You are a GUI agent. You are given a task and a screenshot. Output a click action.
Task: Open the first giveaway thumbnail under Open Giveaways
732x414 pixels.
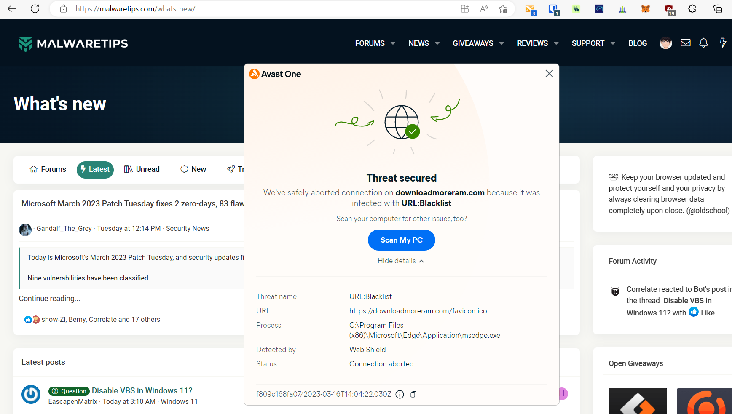[x=638, y=401]
